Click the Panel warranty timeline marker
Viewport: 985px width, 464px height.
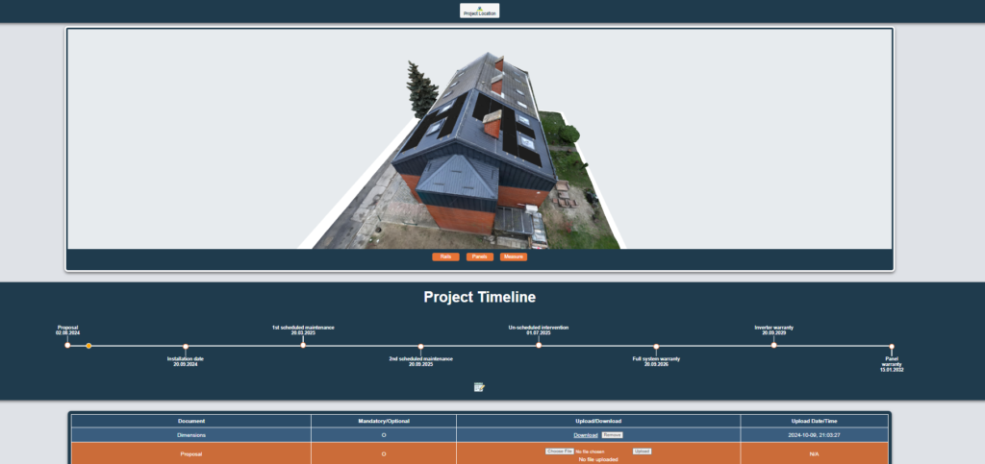[x=892, y=346]
